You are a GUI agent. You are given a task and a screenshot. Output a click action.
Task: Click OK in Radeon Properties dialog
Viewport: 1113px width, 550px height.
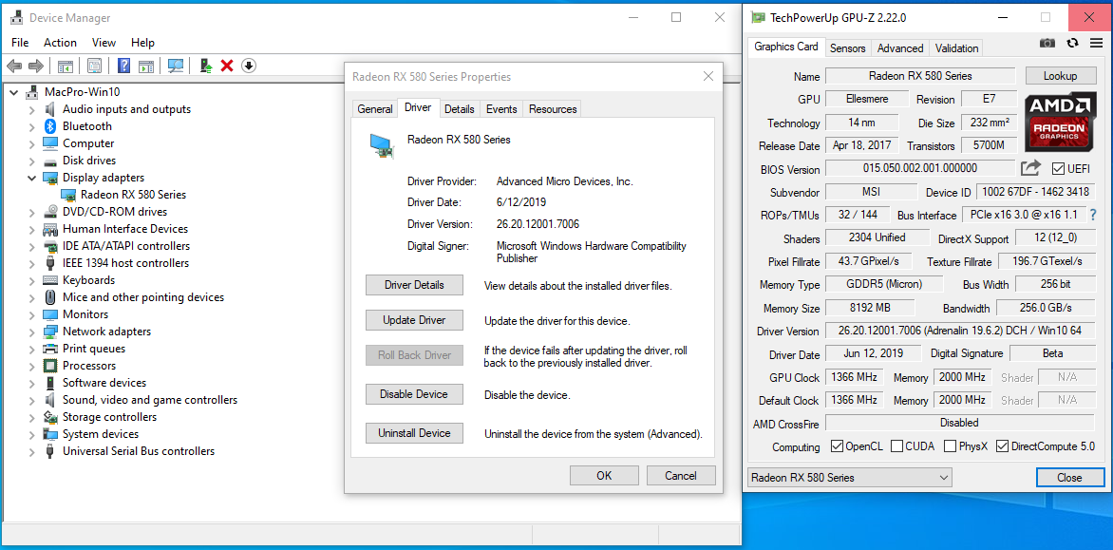click(604, 476)
